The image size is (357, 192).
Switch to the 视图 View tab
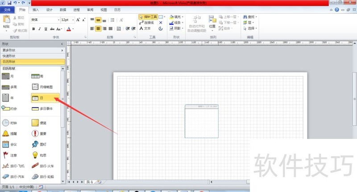click(104, 10)
